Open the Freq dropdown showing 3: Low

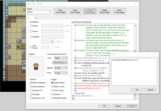tap(61, 73)
